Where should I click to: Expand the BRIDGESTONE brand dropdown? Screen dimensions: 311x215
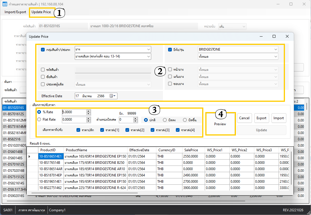coord(275,49)
